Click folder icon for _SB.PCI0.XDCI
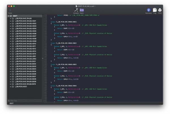Image resolution: width=170 pixels, height=114 pixels. coord(13,87)
